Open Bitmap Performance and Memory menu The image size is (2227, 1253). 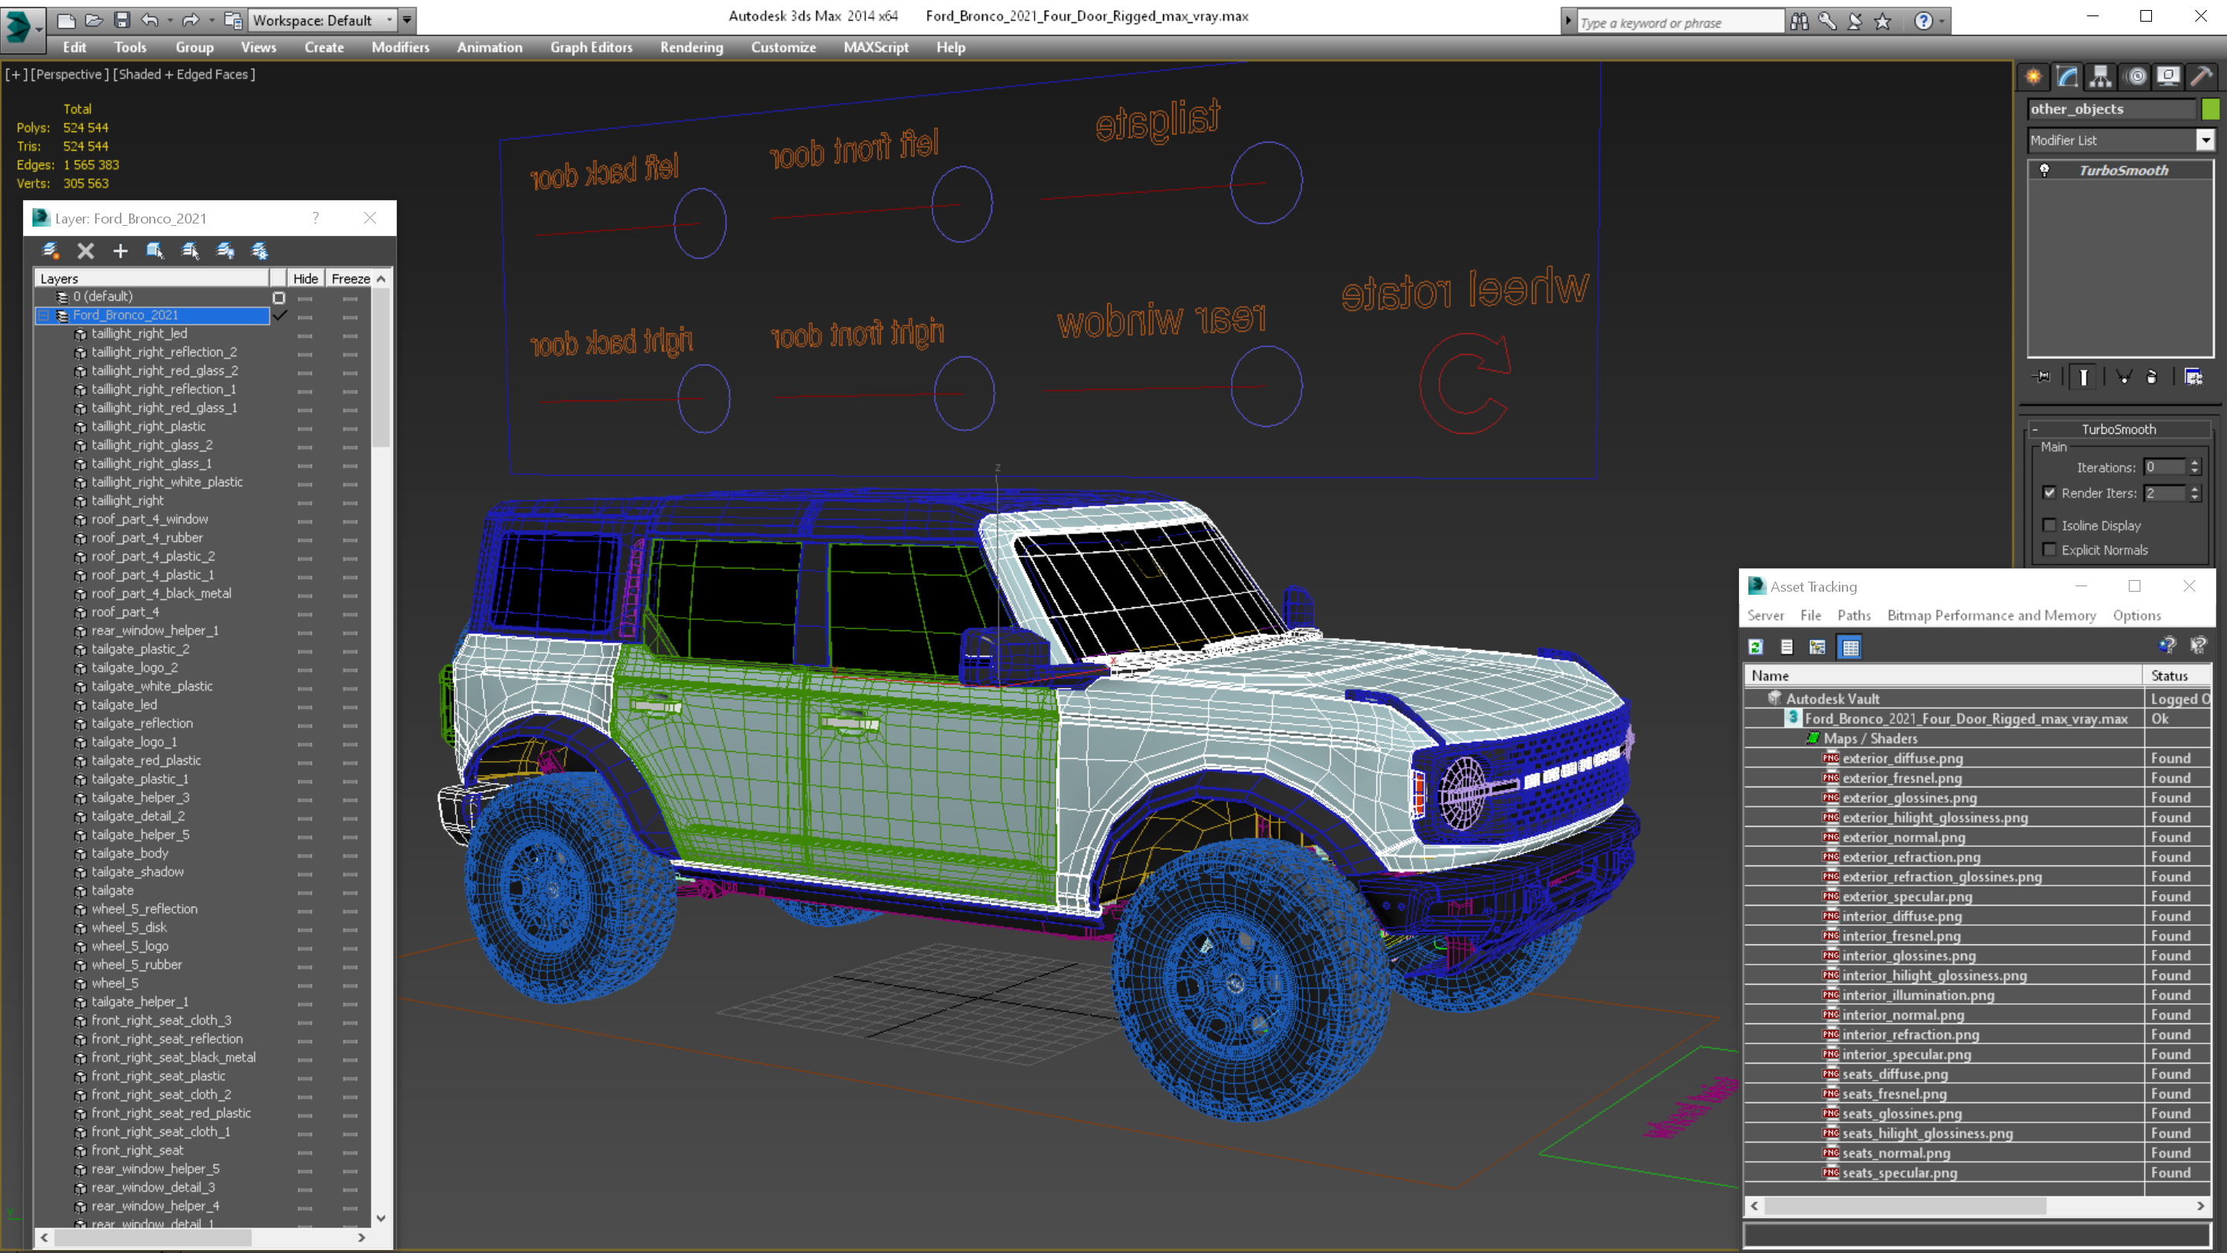(x=1991, y=616)
